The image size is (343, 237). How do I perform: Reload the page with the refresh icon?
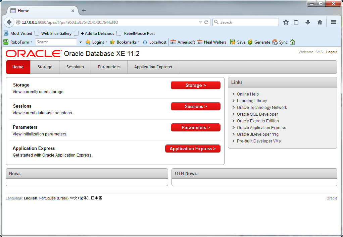206,22
